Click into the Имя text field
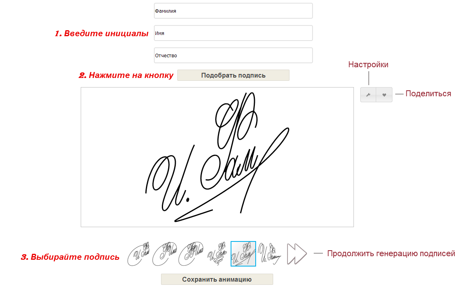 point(233,33)
